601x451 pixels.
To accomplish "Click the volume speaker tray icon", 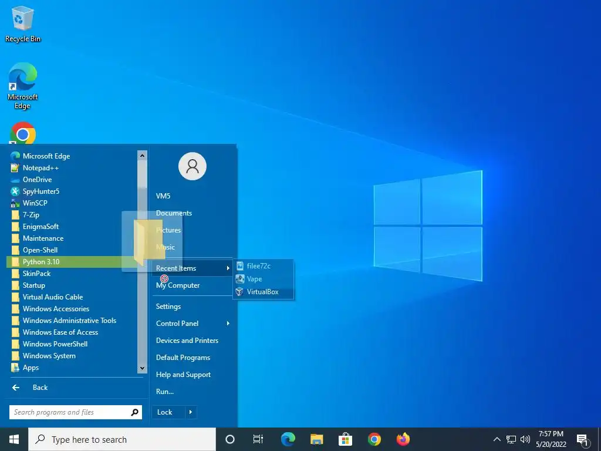I will pyautogui.click(x=525, y=439).
